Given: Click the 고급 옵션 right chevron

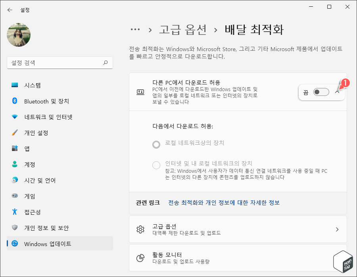Looking at the screenshot, I should click(x=337, y=229).
